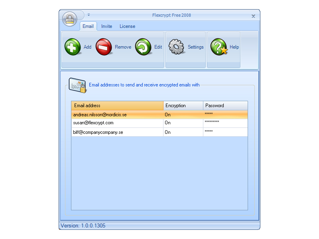Sort by Email address column header
This screenshot has height=239, width=319.
[x=117, y=106]
